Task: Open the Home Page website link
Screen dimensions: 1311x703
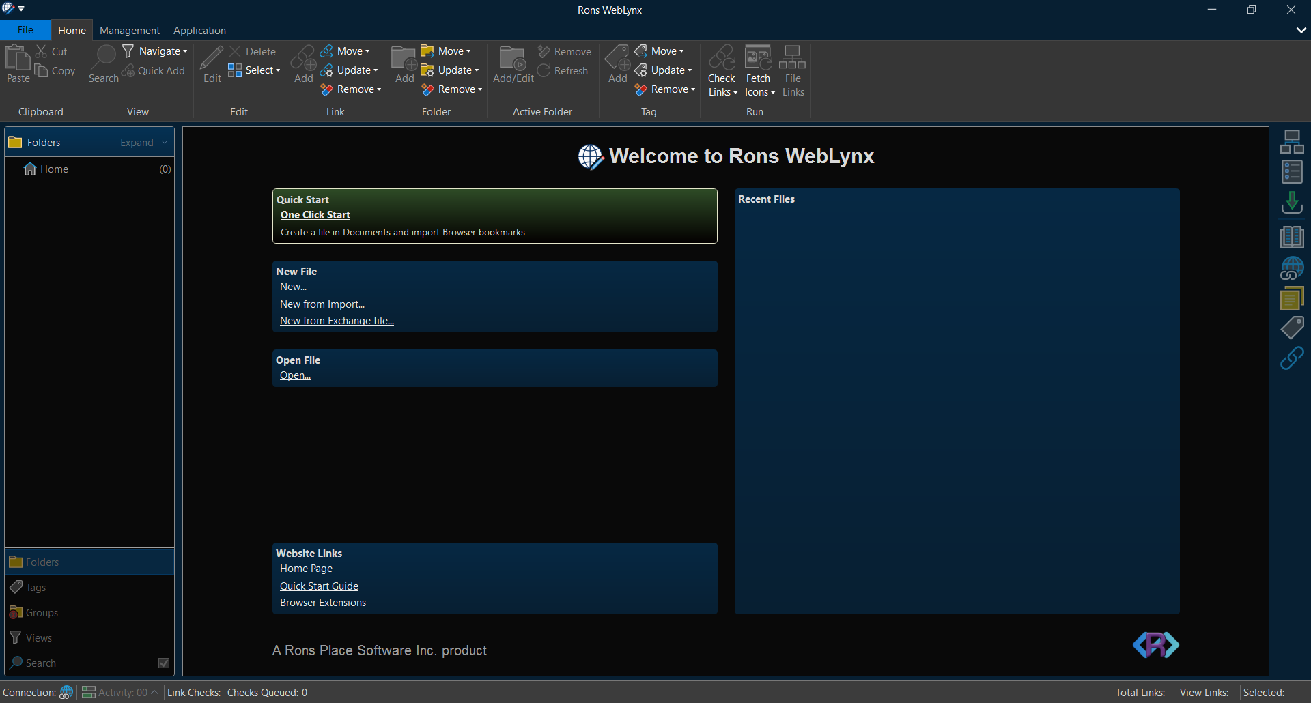Action: [306, 569]
